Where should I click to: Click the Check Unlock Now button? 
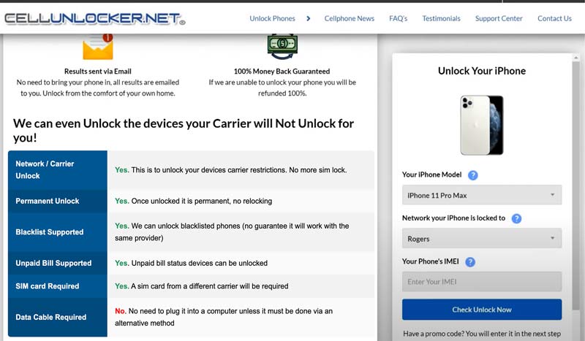[x=482, y=310]
